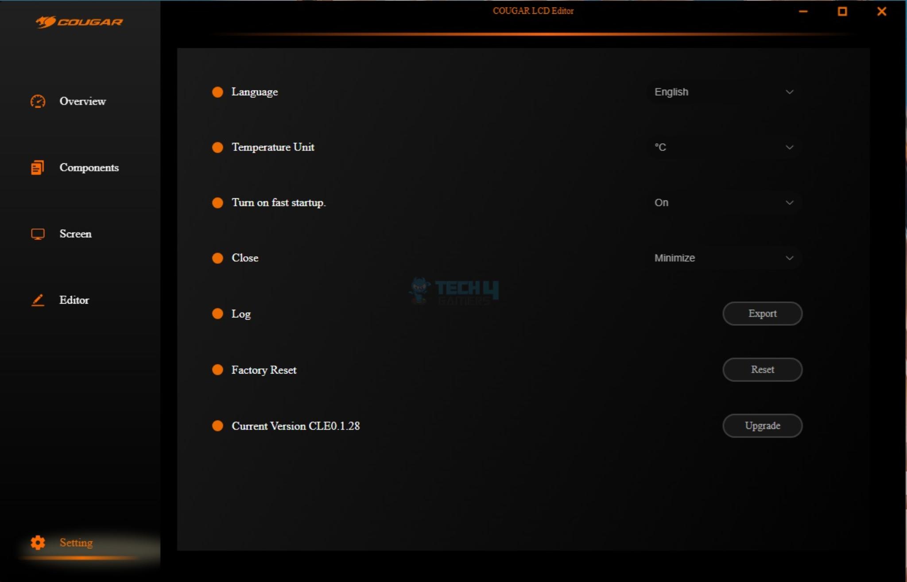Viewport: 907px width, 582px height.
Task: Export the log file
Action: 762,313
